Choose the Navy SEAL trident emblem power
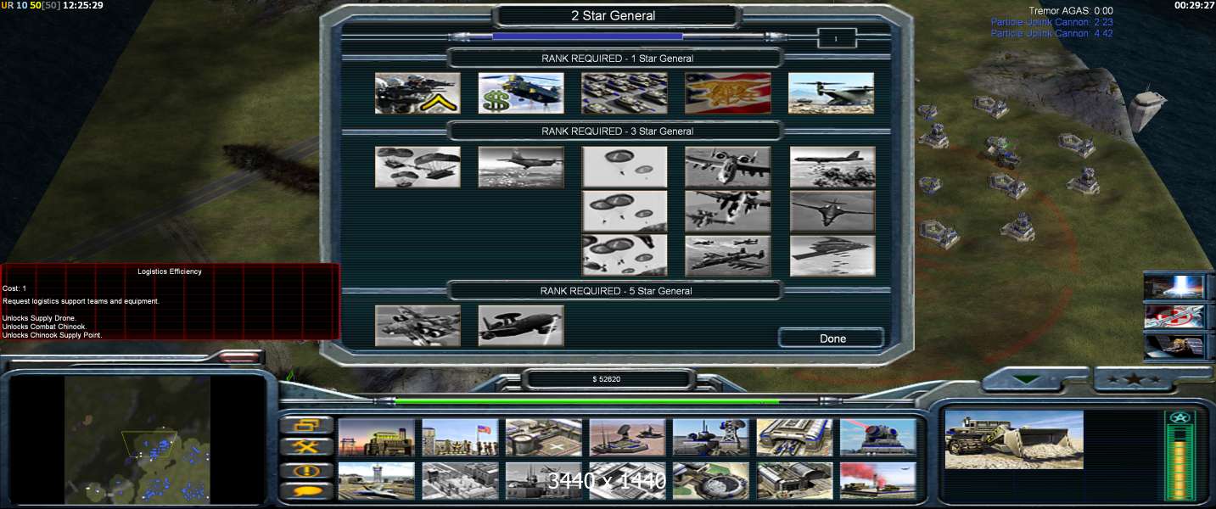Viewport: 1216px width, 509px height. [728, 93]
